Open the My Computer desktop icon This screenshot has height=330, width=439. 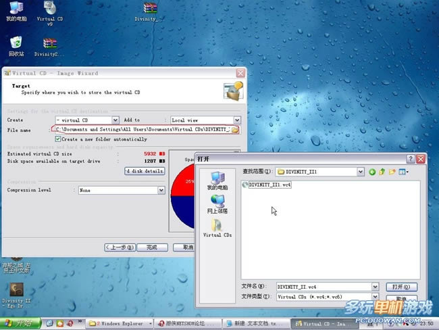(16, 11)
